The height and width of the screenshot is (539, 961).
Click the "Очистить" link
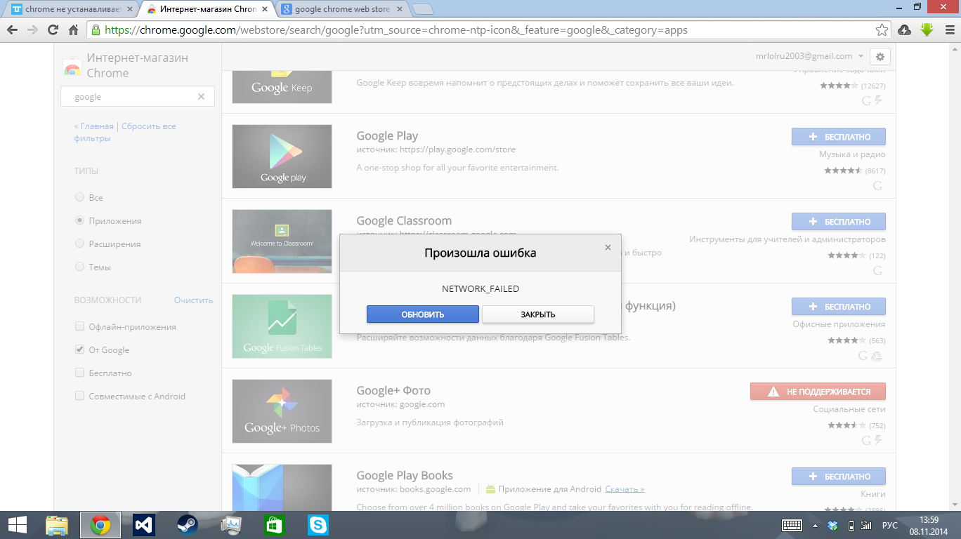(193, 300)
